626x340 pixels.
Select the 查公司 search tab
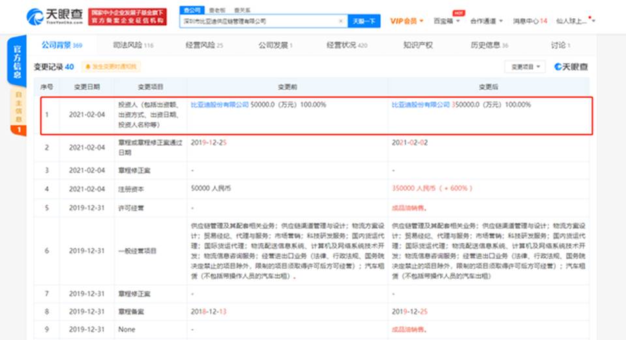[x=192, y=10]
